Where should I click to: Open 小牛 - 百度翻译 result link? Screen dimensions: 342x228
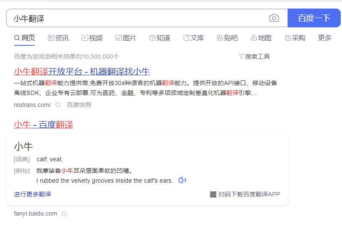(x=43, y=124)
